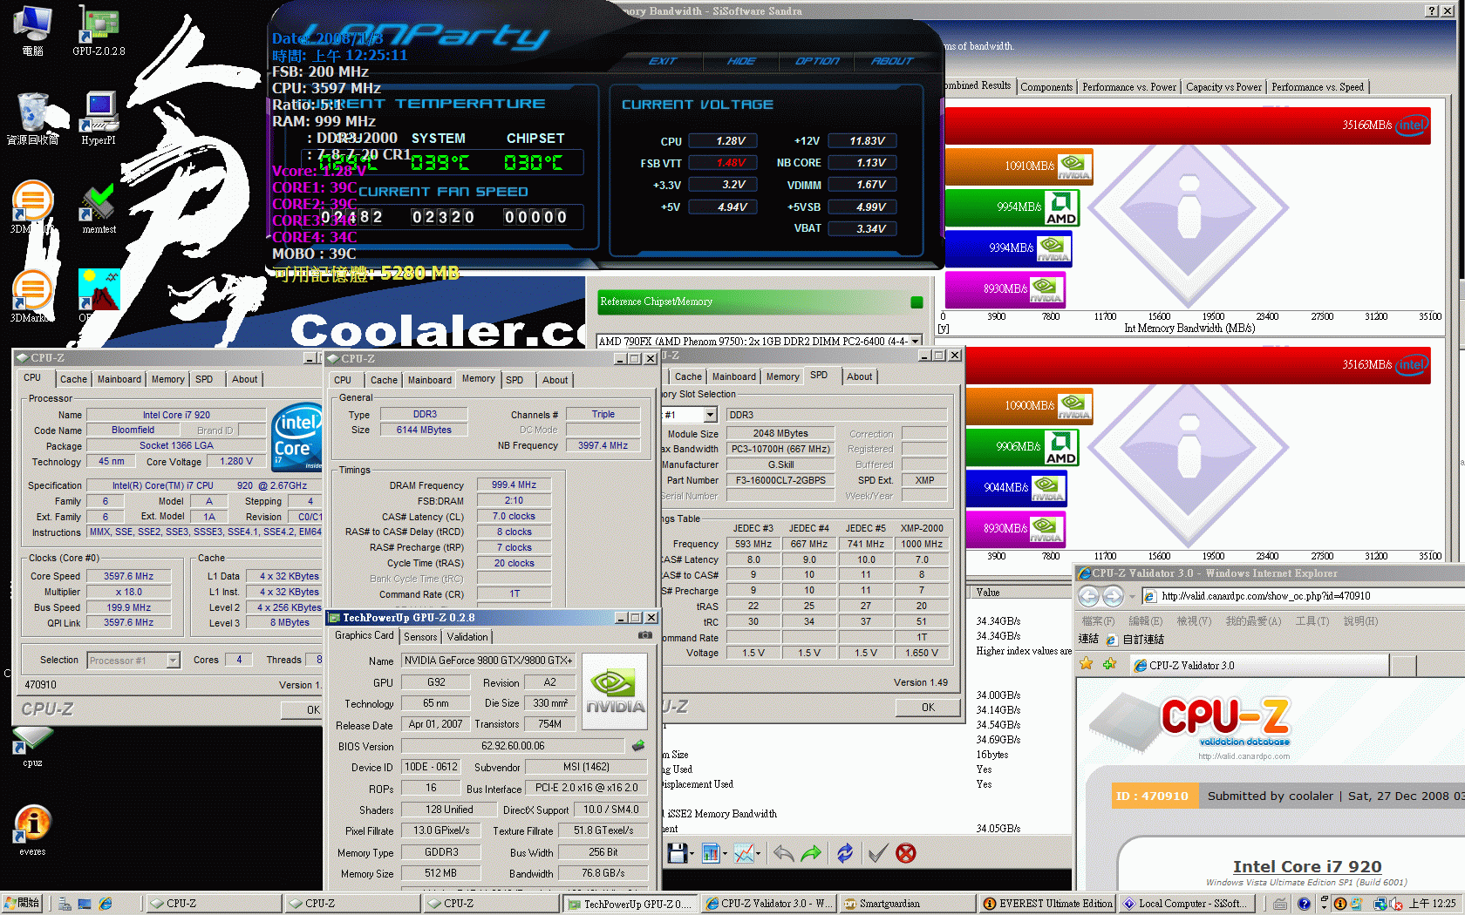Click the CPU-Z Validator 3.0 browser tab
Image resolution: width=1465 pixels, height=915 pixels.
tap(1258, 666)
